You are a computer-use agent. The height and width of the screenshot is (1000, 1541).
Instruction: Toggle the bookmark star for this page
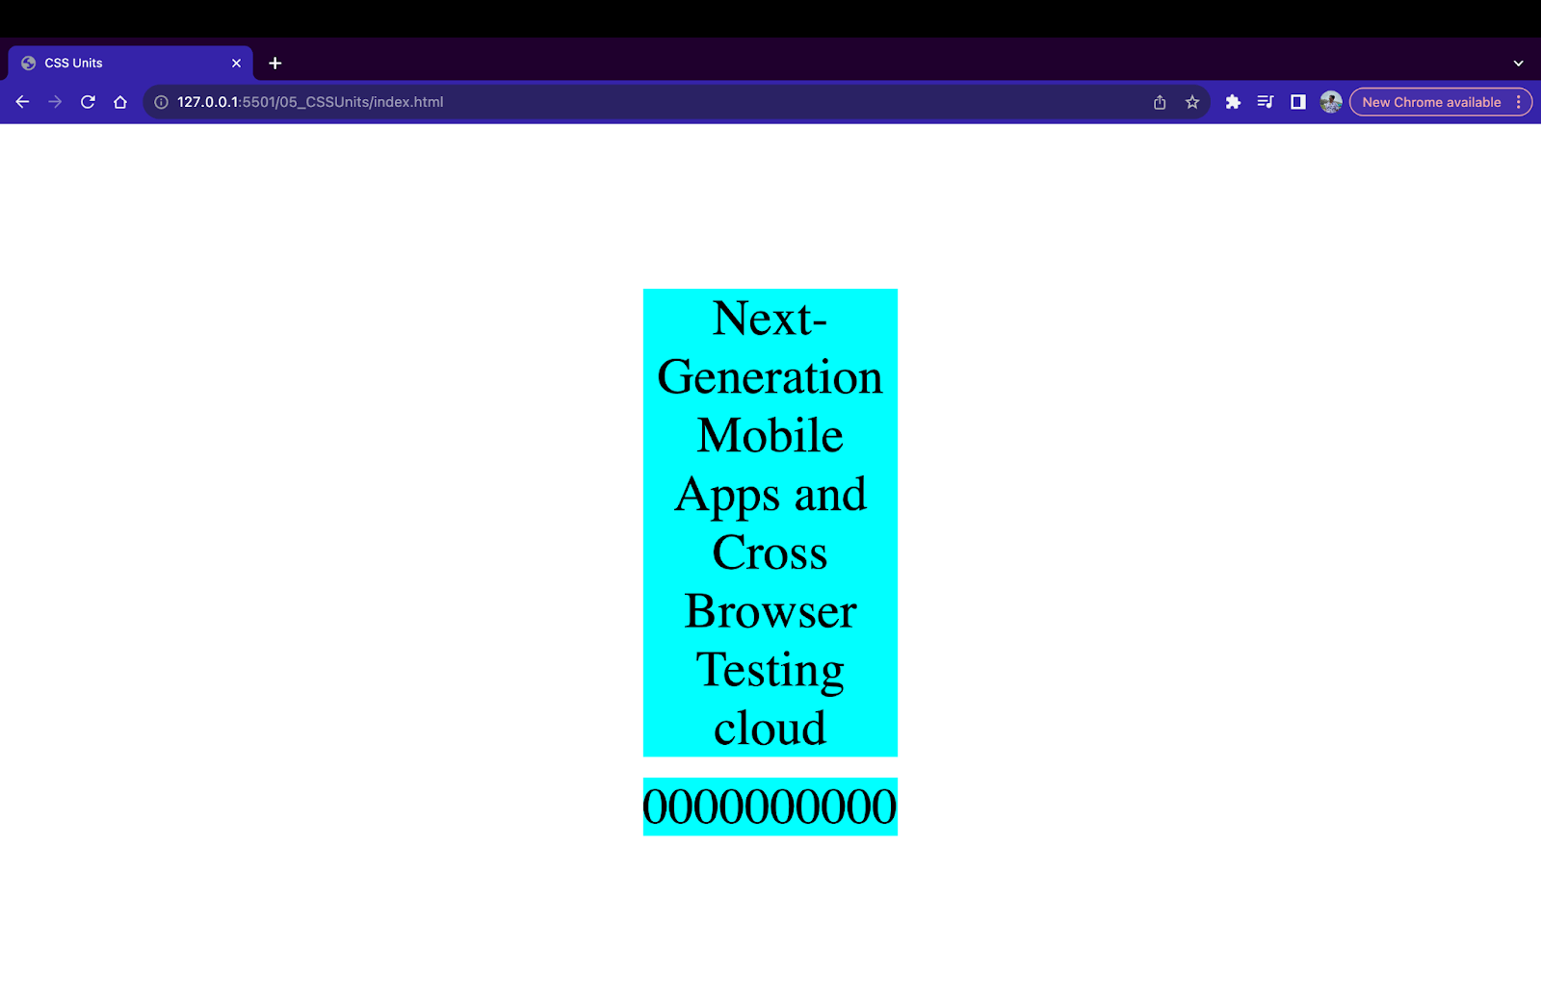pyautogui.click(x=1192, y=101)
